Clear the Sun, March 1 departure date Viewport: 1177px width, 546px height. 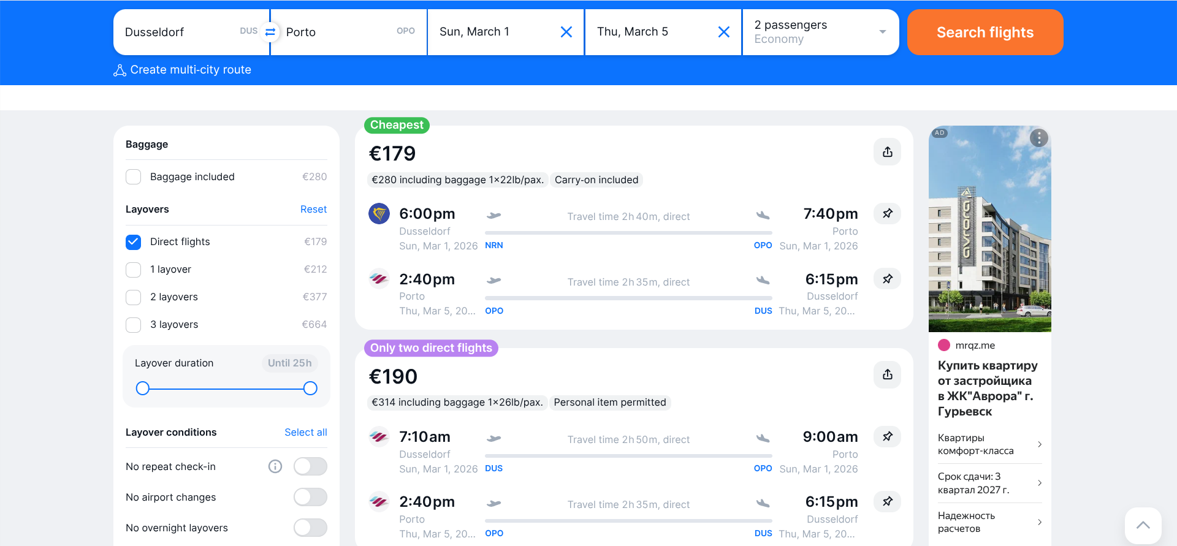[566, 32]
